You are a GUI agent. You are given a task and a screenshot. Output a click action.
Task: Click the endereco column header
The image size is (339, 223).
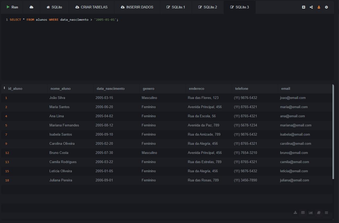click(x=196, y=89)
